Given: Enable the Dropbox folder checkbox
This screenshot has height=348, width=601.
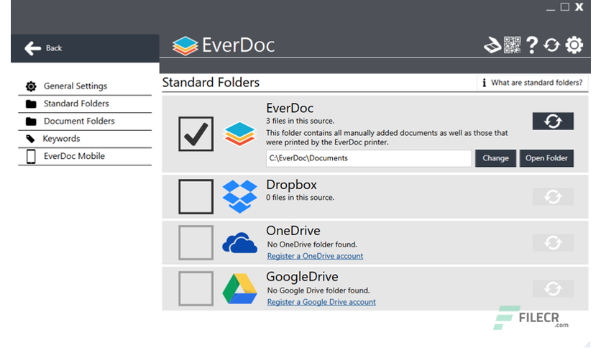Looking at the screenshot, I should (x=196, y=197).
